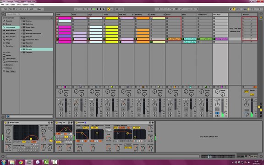Click the TAP tempo button
Screen dimensions: 264x165
(5, 9)
